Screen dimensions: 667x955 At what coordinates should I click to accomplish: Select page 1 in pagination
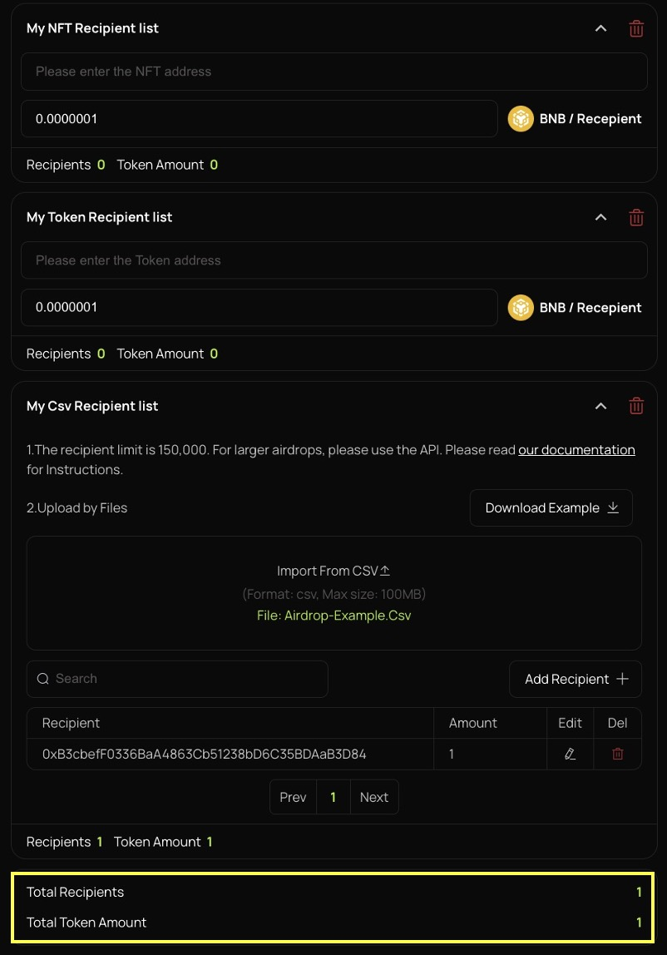(333, 797)
